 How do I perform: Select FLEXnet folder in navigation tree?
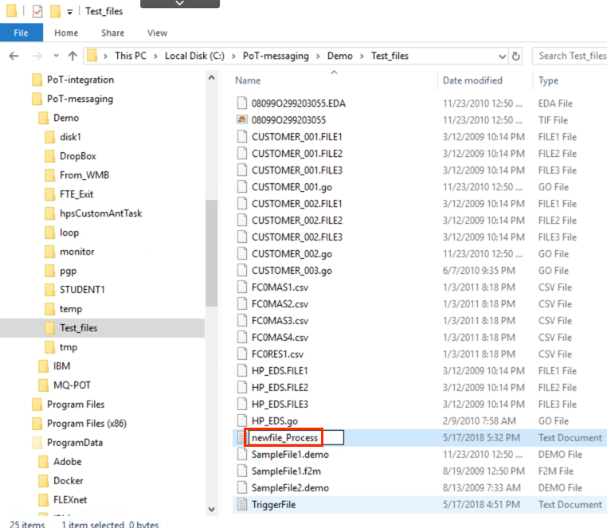(x=70, y=500)
